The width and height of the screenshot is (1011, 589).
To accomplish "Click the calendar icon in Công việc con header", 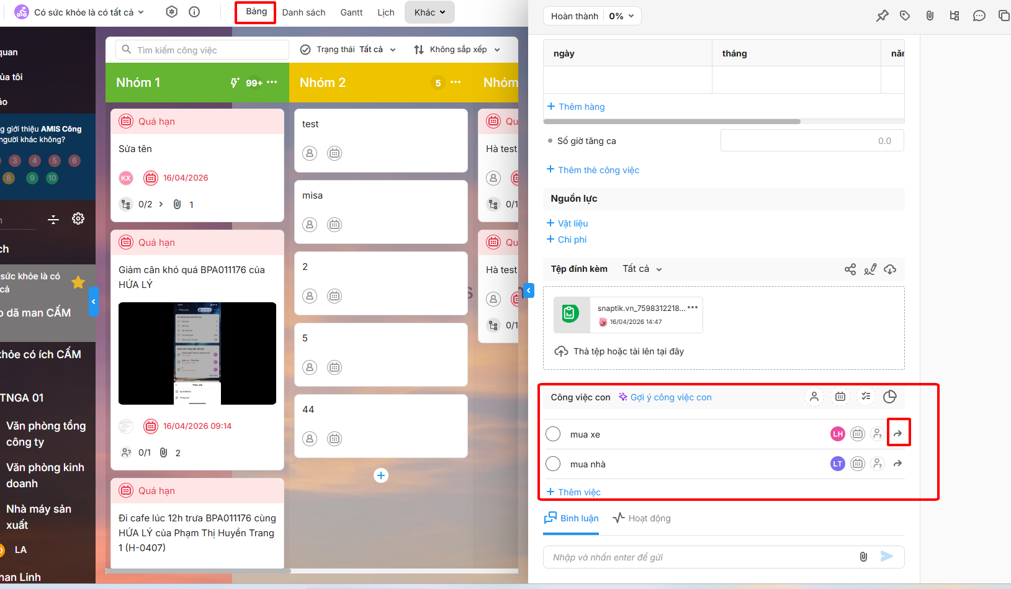I will [x=840, y=397].
